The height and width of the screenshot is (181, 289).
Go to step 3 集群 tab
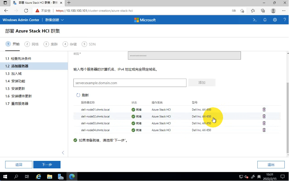tap(51, 44)
